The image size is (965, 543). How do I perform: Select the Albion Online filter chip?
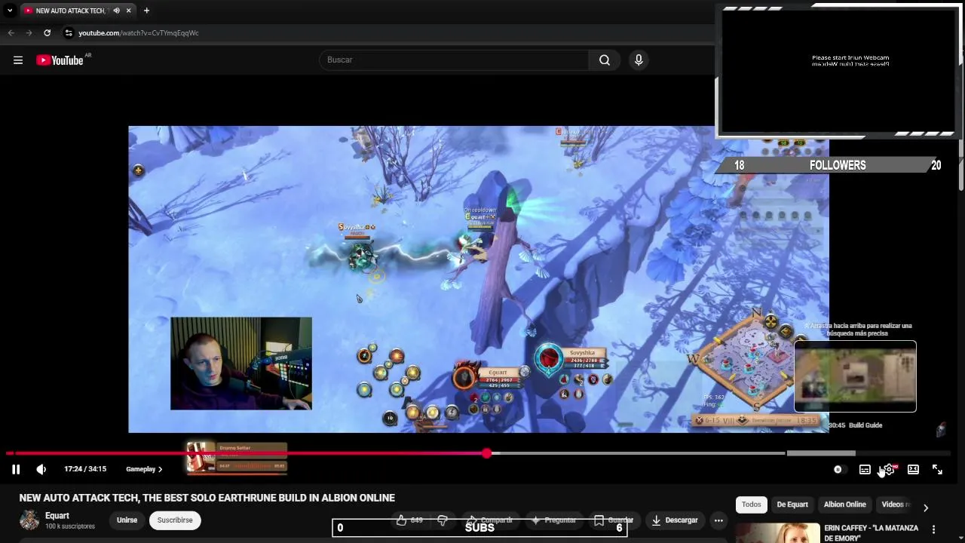point(844,505)
